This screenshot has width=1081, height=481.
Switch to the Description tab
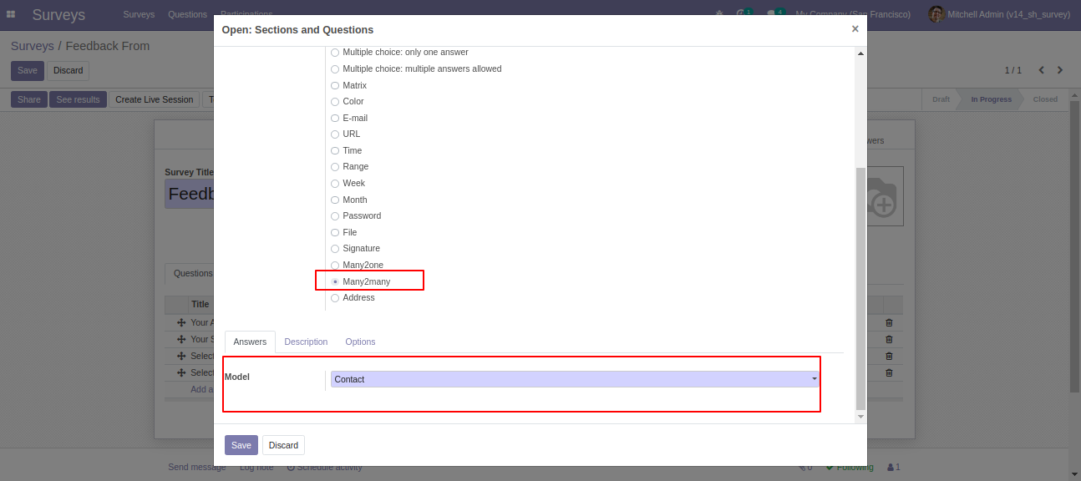306,342
